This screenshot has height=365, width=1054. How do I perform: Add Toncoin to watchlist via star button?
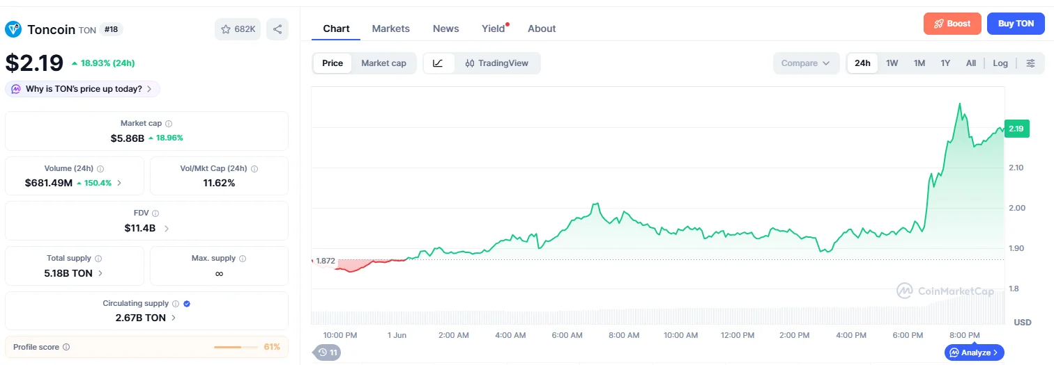point(238,29)
